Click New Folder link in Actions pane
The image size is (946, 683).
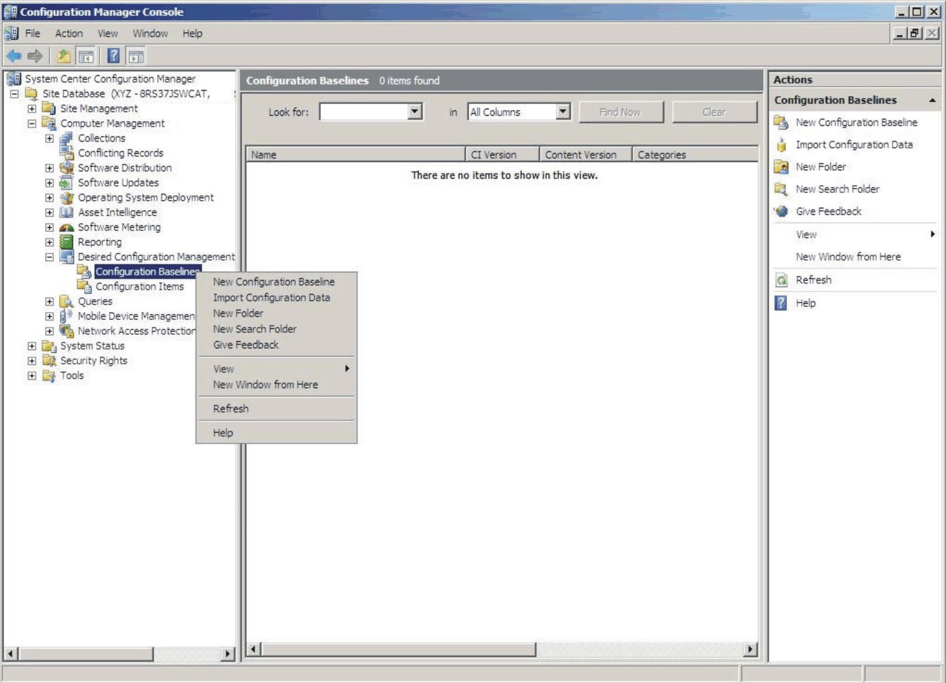pos(821,167)
